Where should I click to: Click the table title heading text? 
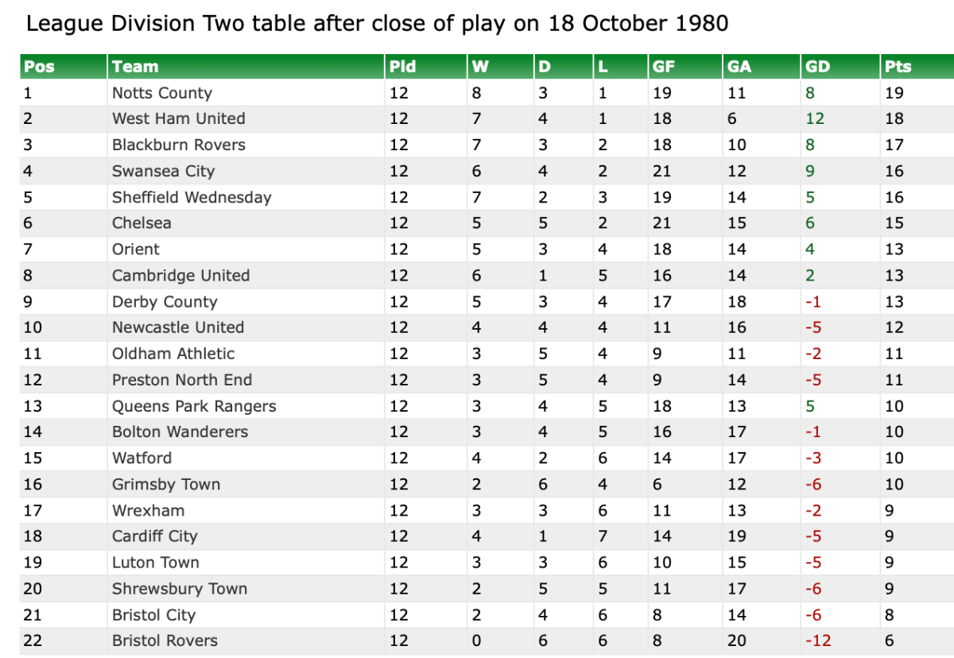tap(377, 23)
